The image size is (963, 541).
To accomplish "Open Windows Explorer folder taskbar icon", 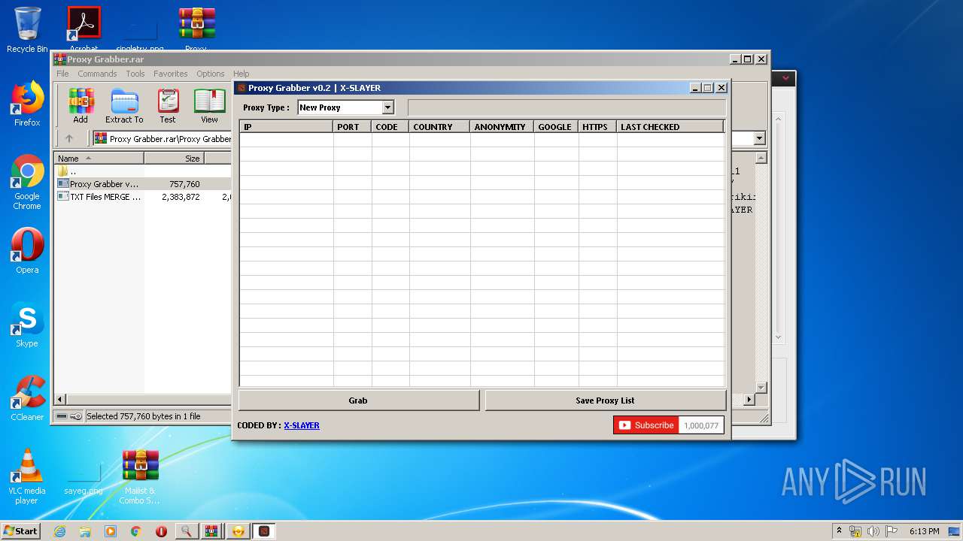I will click(85, 531).
